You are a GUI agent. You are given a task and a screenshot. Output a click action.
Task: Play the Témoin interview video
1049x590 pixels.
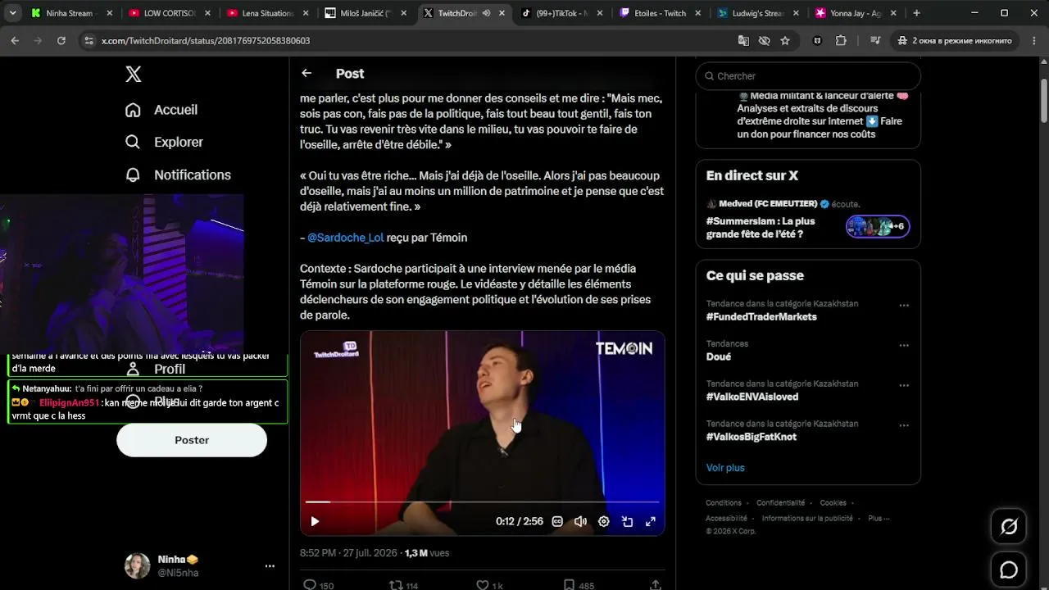click(315, 521)
